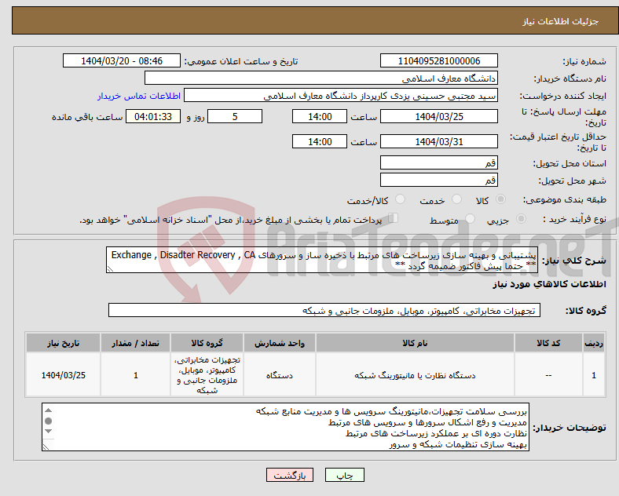Select the کالا radio button

tap(500, 199)
